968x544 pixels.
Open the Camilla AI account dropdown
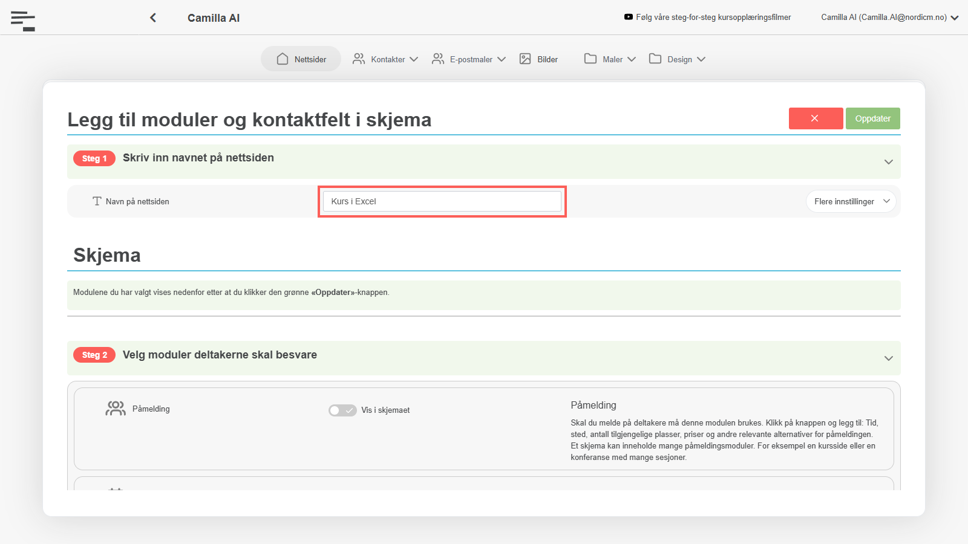coord(890,18)
